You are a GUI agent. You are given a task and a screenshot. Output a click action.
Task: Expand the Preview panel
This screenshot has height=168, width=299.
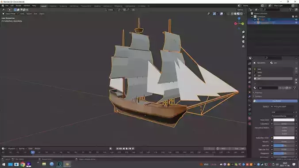tap(258, 93)
